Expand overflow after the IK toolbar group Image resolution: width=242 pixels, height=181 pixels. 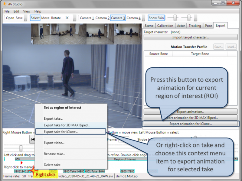75,18
